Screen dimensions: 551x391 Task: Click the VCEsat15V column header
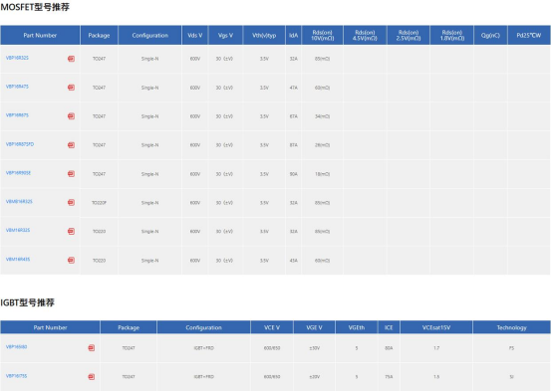coord(436,327)
